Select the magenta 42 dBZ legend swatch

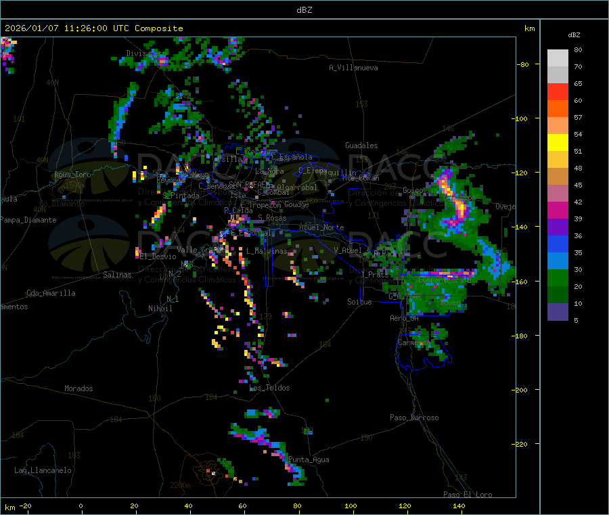(x=558, y=210)
